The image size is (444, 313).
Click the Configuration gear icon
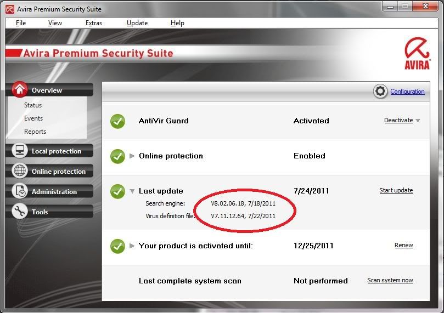point(380,92)
